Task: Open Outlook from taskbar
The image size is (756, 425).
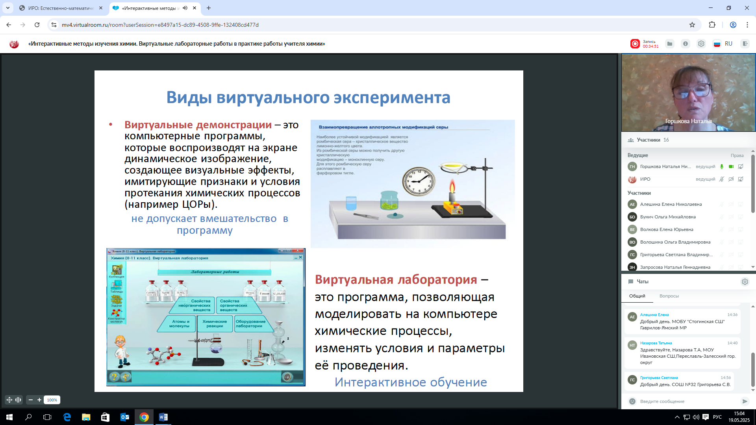Action: pyautogui.click(x=125, y=417)
